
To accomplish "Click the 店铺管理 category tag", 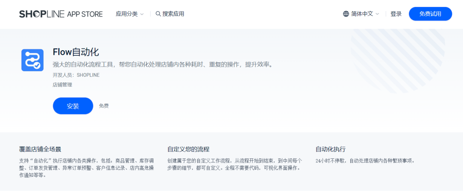I will click(x=62, y=85).
